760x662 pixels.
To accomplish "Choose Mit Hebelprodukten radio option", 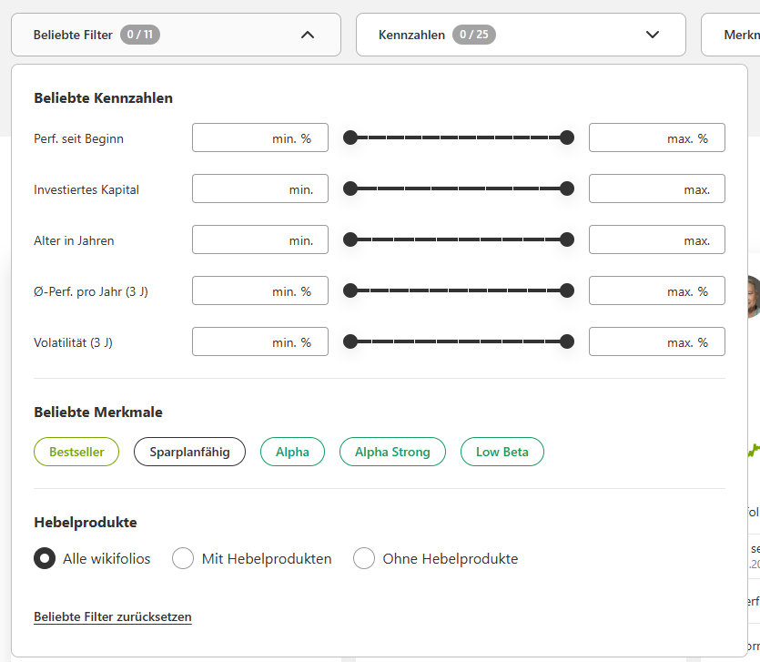I will (183, 558).
